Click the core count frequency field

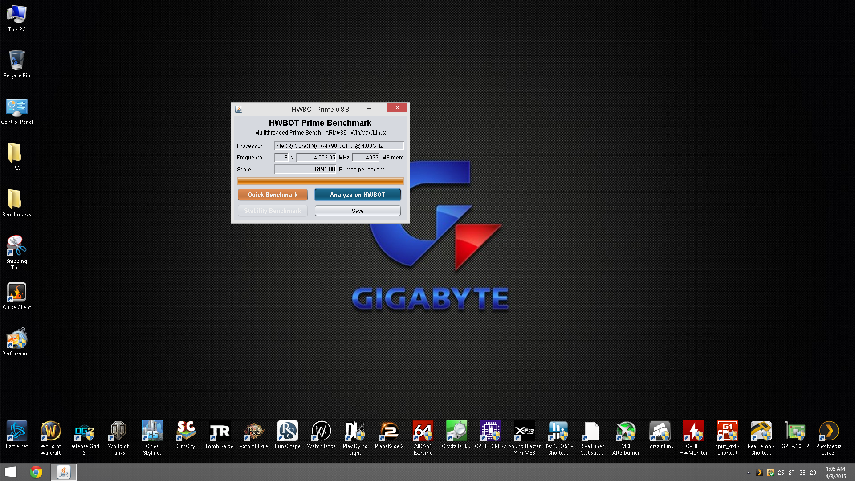coord(281,158)
